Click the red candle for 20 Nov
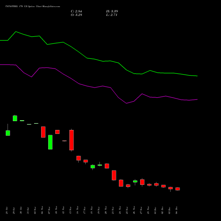Viewport: 221px width, 221px height. 107,166
